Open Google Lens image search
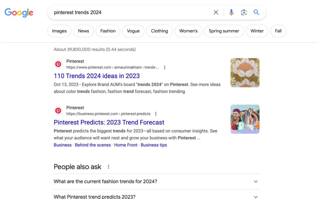The height and width of the screenshot is (199, 318). [244, 12]
